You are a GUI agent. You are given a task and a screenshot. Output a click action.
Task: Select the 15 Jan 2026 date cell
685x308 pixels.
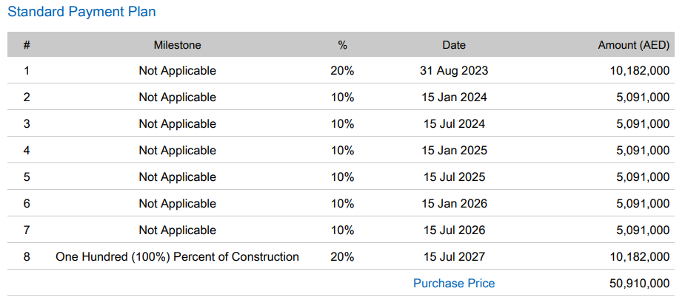pos(454,204)
